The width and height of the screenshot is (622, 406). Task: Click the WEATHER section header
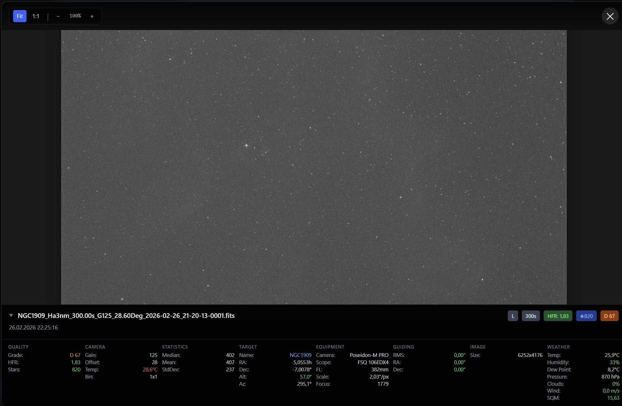[558, 347]
